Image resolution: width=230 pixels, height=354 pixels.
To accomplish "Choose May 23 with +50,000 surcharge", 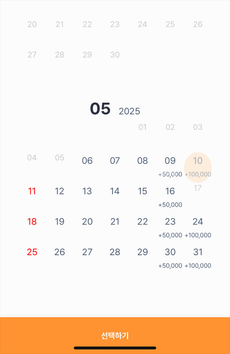I will 170,228.
